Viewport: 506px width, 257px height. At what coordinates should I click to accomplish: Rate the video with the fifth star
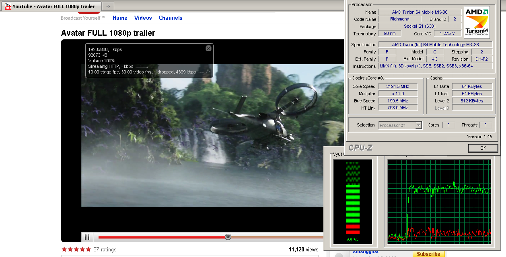(x=88, y=249)
